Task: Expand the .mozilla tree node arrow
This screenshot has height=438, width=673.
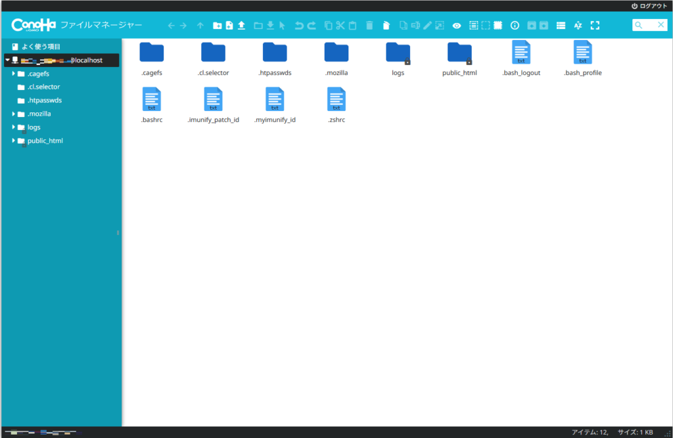Action: pyautogui.click(x=14, y=114)
